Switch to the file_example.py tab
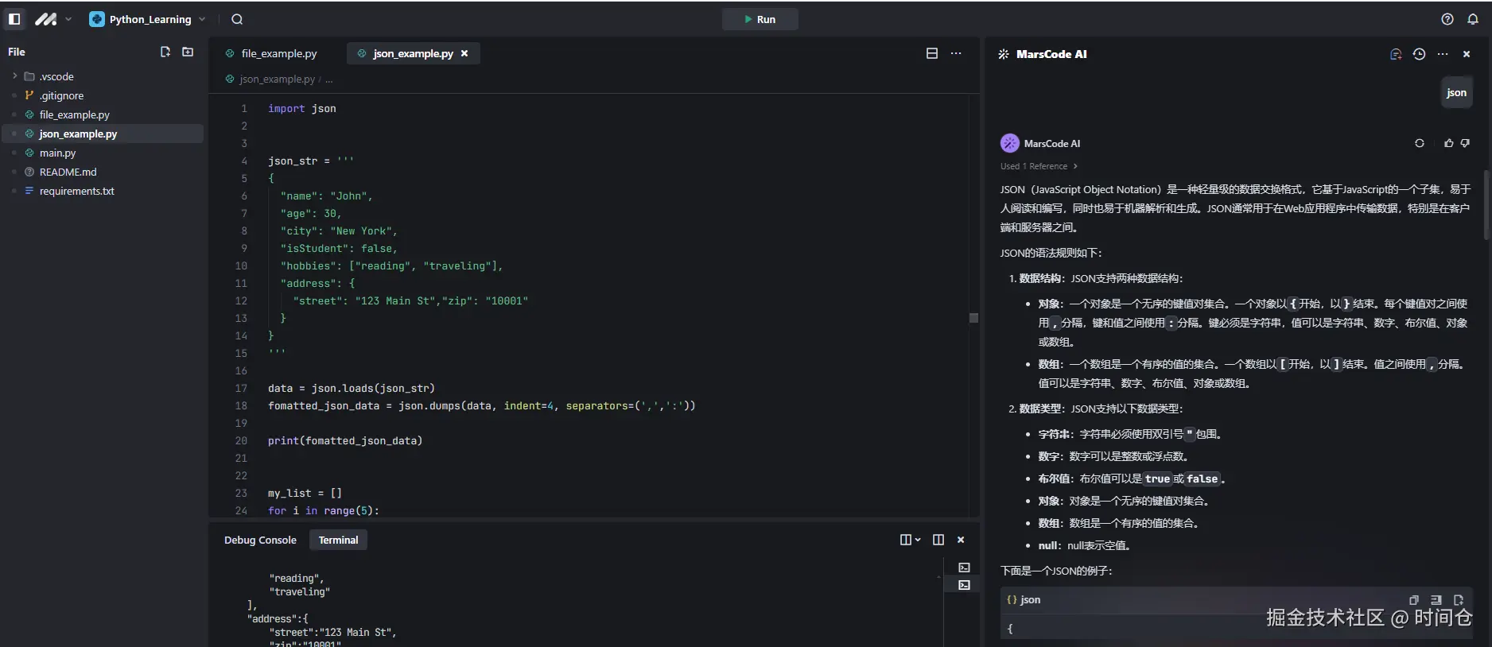 (278, 53)
